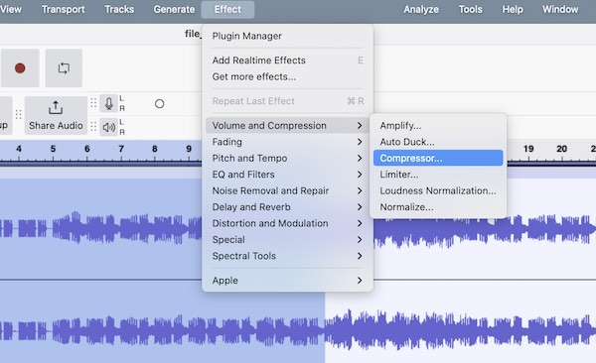Screen dimensions: 596x363
Task: Select Repeat Last Effect item
Action: click(287, 101)
